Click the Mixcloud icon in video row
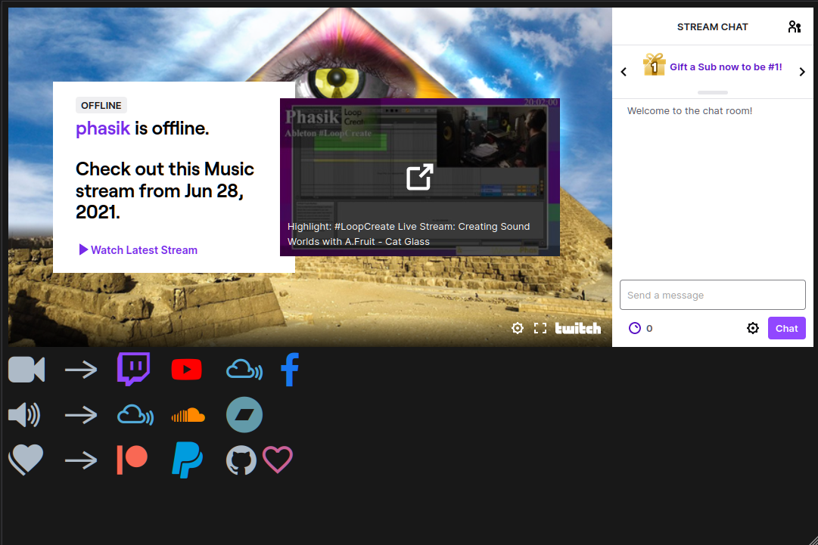 coord(244,370)
